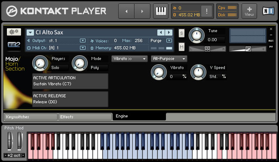The width and height of the screenshot is (279, 162).
Task: Select previous CI Alto Sax preset arrow
Action: 161,33
